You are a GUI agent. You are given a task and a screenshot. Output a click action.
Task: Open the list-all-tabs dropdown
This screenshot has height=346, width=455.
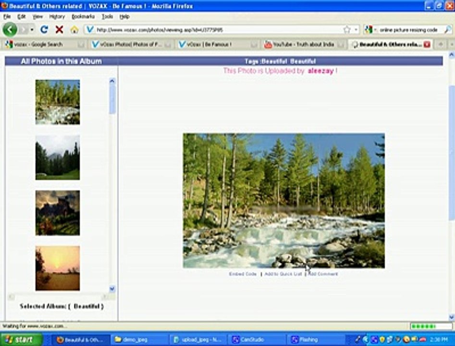pyautogui.click(x=452, y=44)
